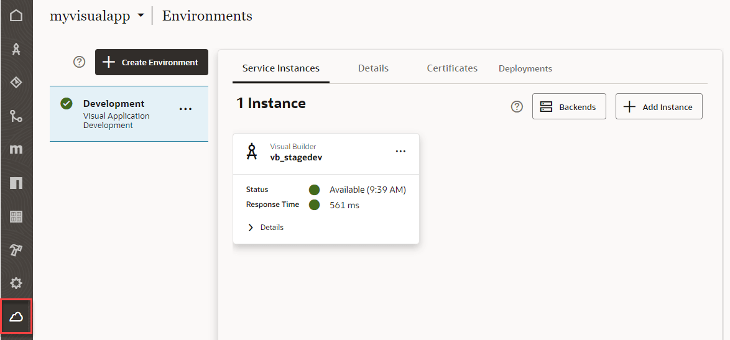Expand Details on the vb_stagedev card

click(266, 227)
